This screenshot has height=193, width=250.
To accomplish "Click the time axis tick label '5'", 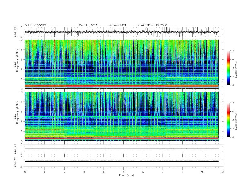I will coord(123,172).
